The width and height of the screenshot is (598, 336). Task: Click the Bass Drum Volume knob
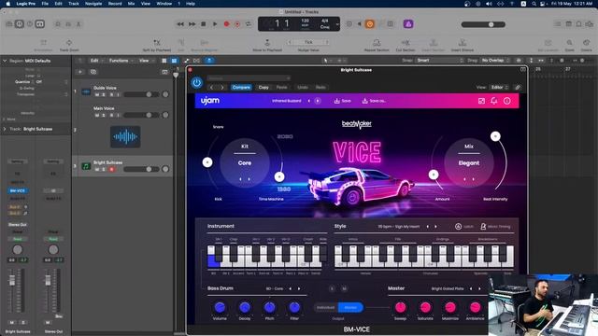pos(220,307)
